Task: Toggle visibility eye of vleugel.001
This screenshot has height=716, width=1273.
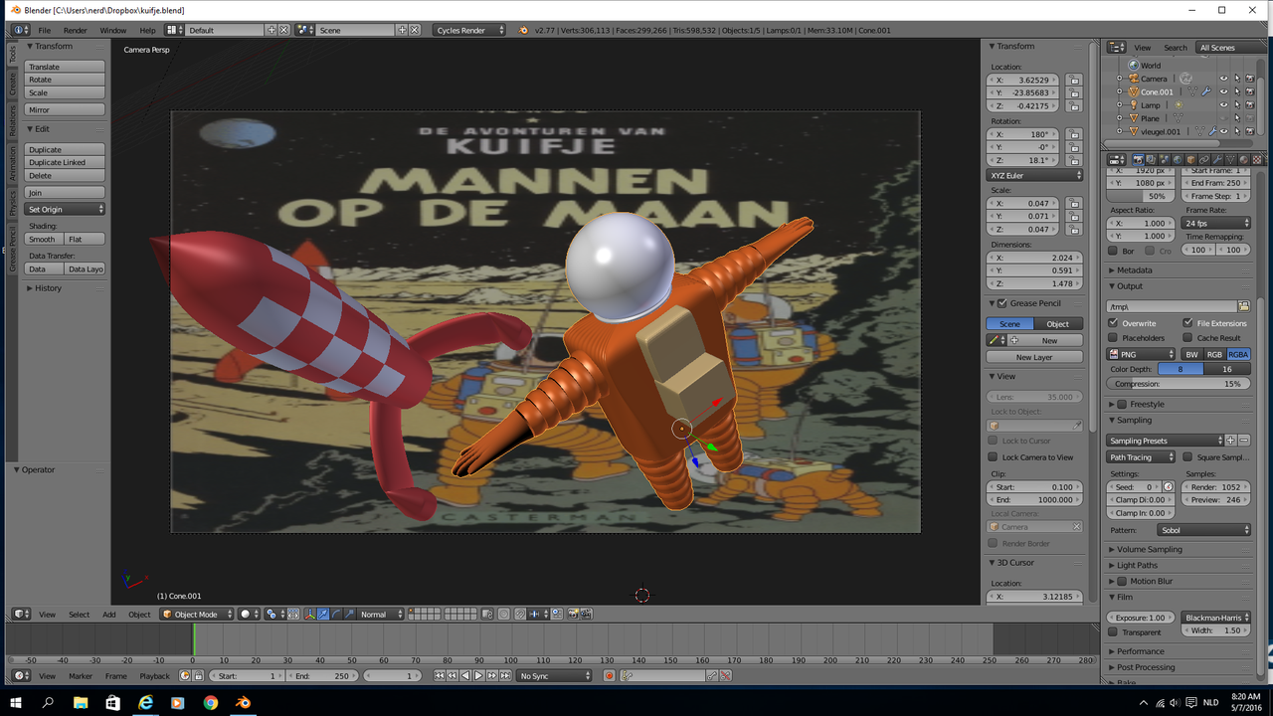Action: coord(1223,131)
